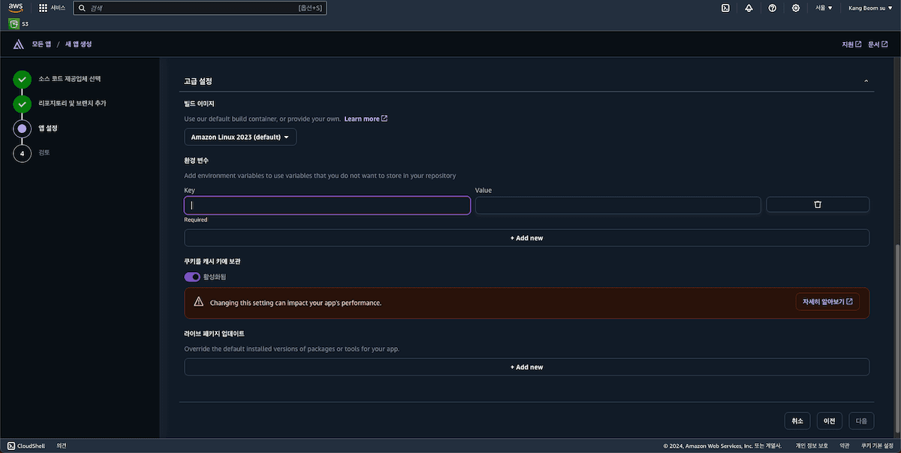Open the notifications bell icon
901x453 pixels.
pyautogui.click(x=749, y=8)
